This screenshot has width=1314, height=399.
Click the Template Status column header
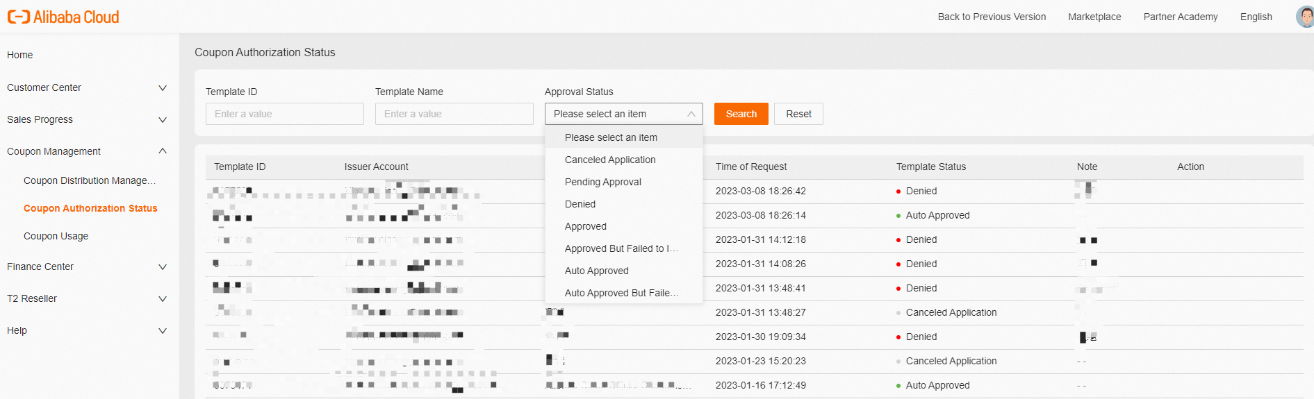[x=931, y=167]
